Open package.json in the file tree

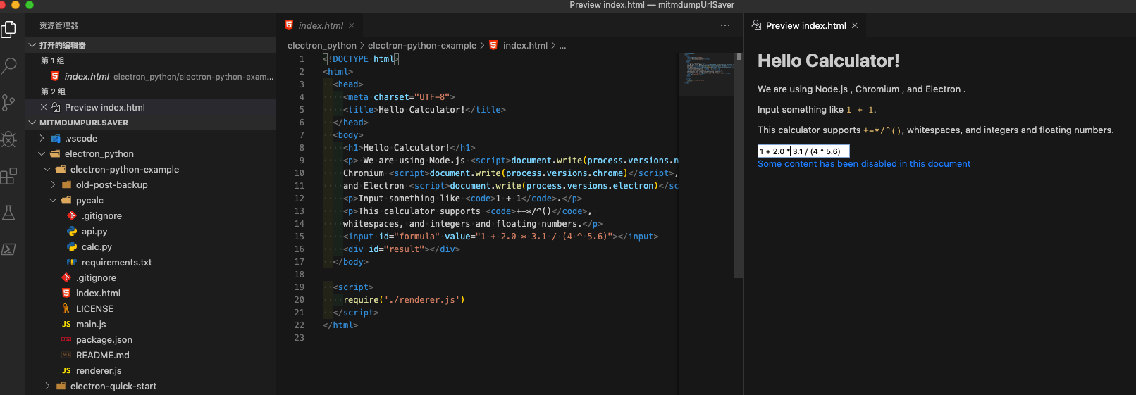pyautogui.click(x=104, y=339)
